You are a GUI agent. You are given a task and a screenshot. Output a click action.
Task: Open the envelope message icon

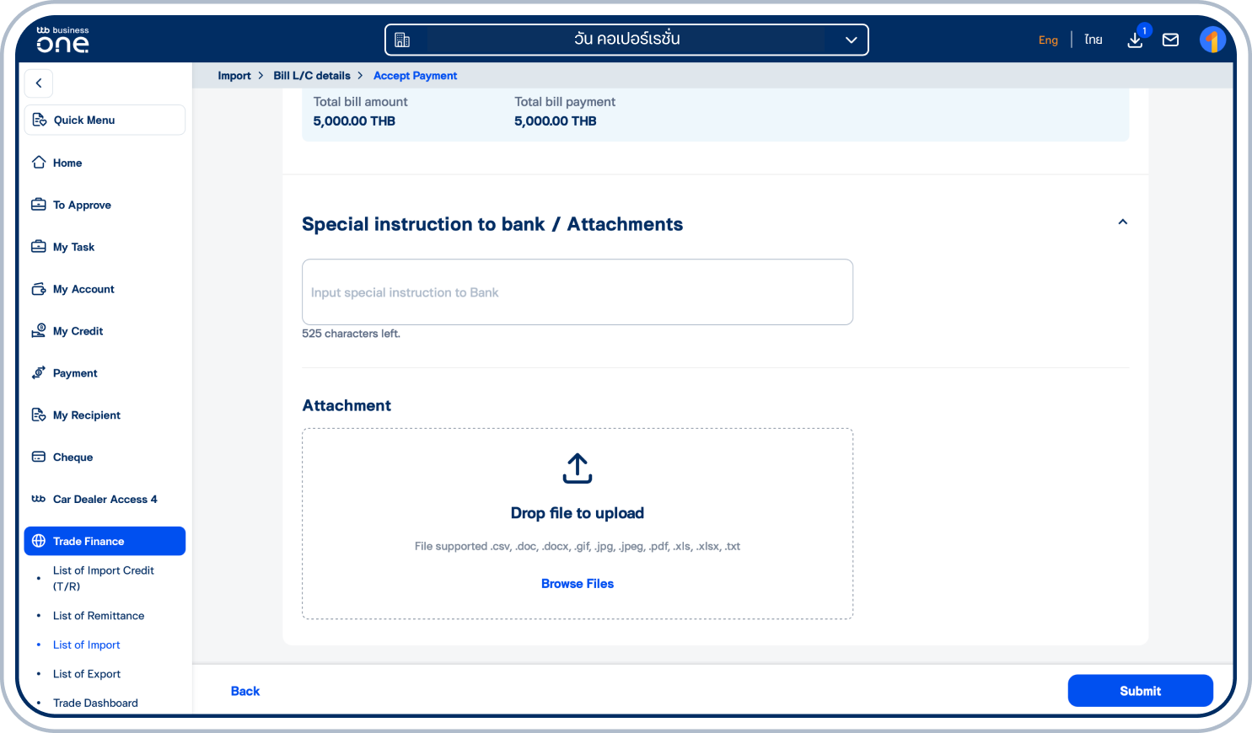[1170, 39]
